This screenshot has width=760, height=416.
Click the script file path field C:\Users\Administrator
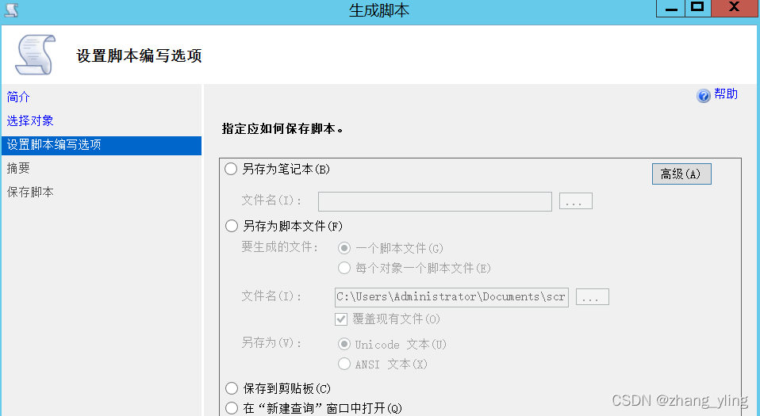(x=451, y=297)
